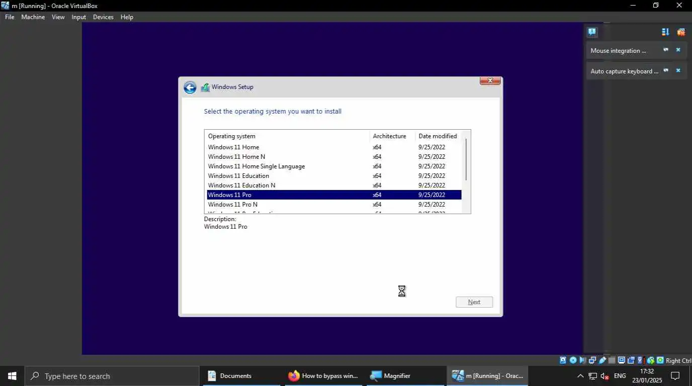Viewport: 692px width, 386px height.
Task: Open the Machine menu
Action: point(33,17)
